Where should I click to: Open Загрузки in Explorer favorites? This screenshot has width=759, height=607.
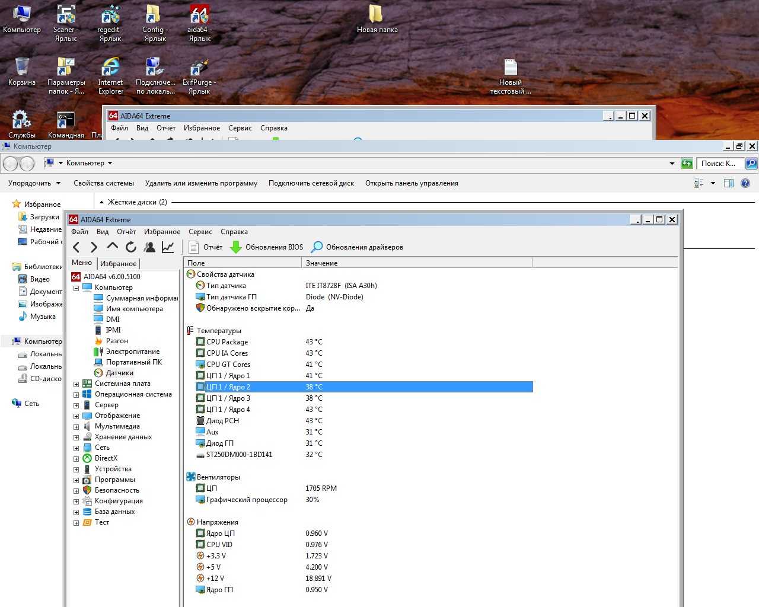click(39, 217)
